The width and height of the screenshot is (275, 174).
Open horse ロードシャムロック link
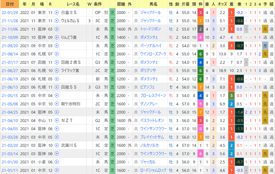(x=153, y=170)
